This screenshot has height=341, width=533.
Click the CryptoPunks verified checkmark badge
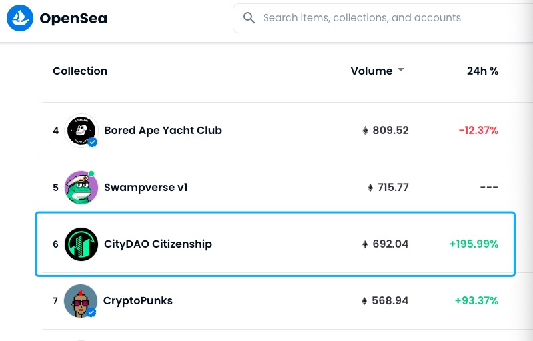point(91,312)
